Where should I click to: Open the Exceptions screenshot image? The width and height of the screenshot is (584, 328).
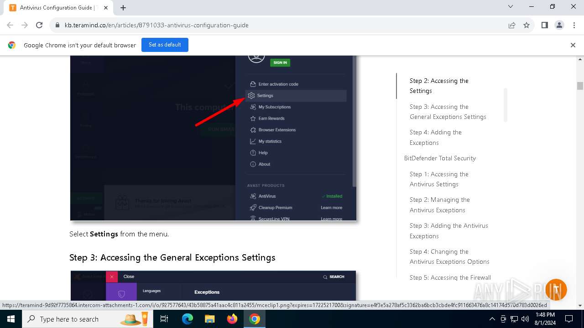point(213,285)
